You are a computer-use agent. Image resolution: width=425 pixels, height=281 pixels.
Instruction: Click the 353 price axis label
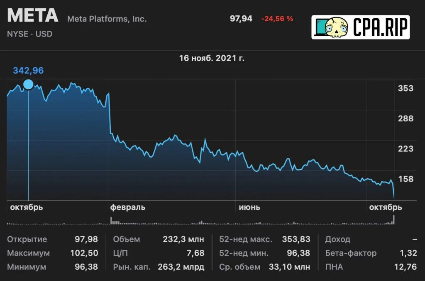405,88
